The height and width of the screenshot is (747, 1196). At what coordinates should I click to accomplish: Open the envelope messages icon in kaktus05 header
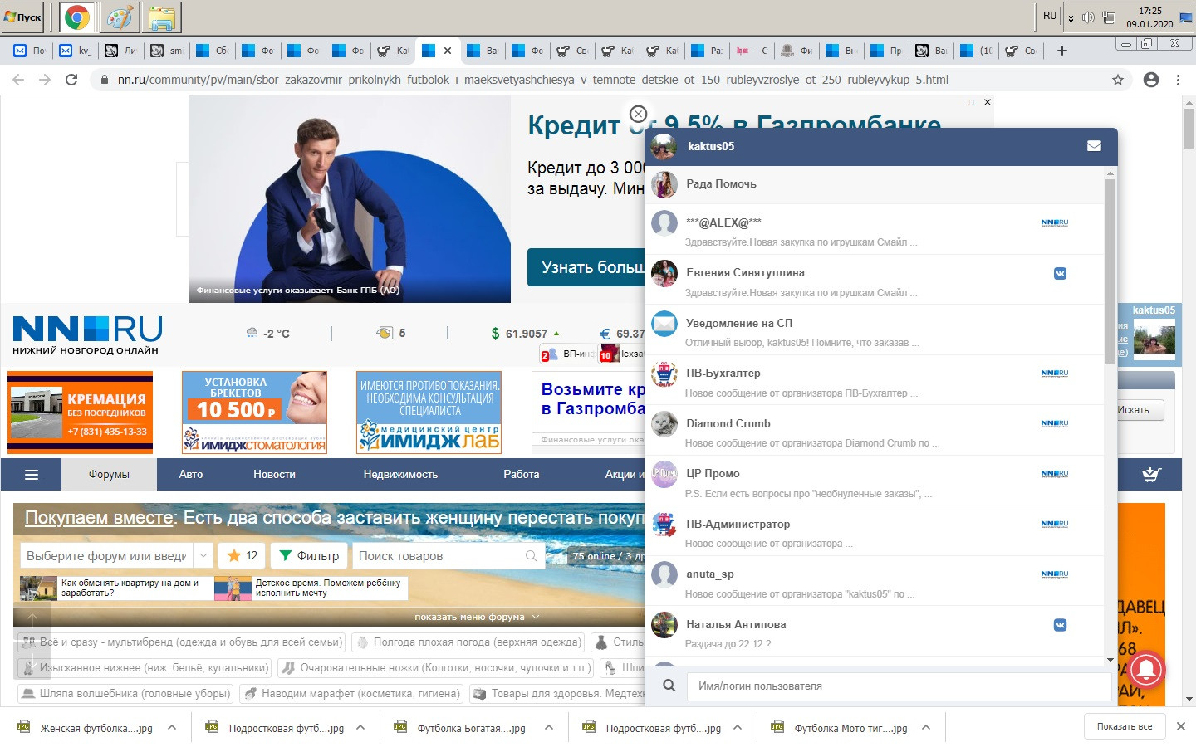coord(1094,146)
